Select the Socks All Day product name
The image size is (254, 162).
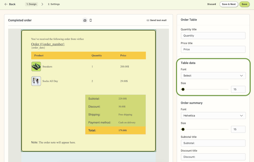coord(50,81)
